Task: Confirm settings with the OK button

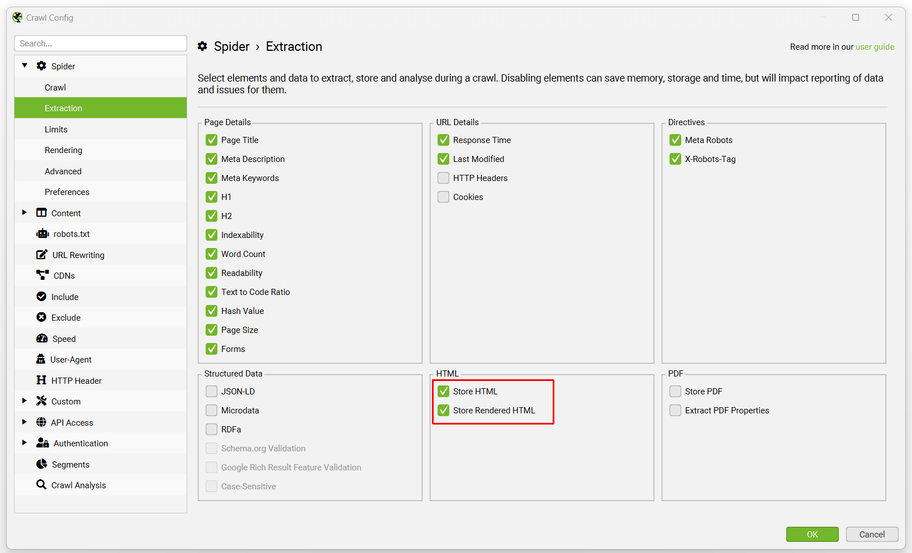Action: [x=812, y=534]
